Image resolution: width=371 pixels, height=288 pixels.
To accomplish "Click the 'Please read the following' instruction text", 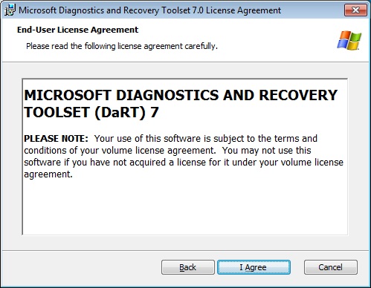I will (x=122, y=46).
